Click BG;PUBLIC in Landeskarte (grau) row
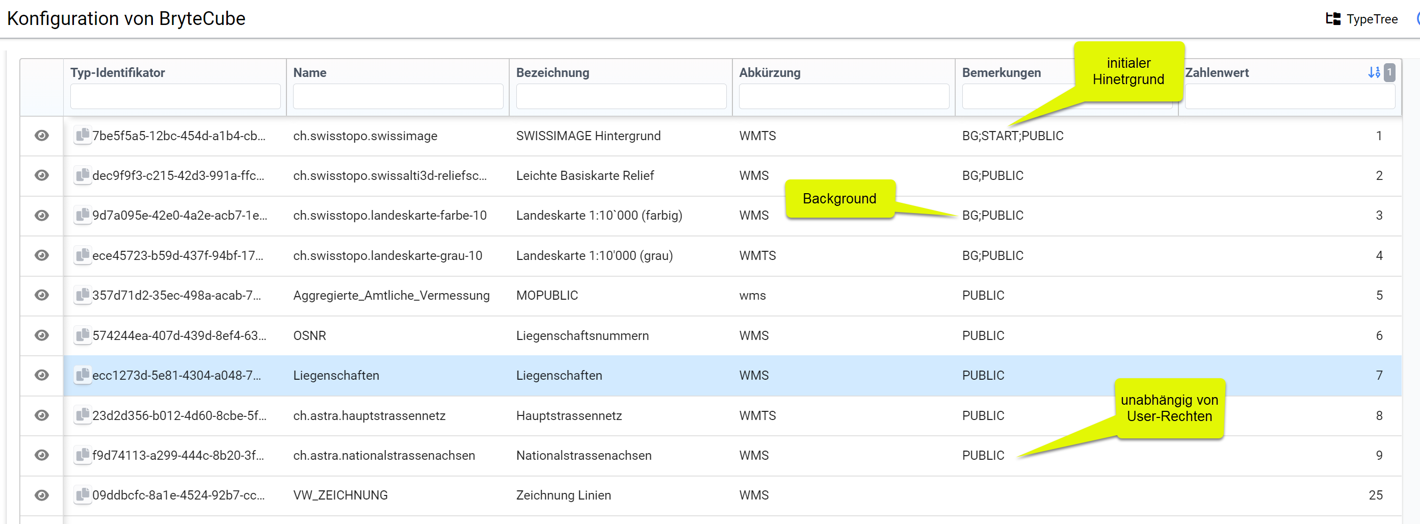 [993, 256]
